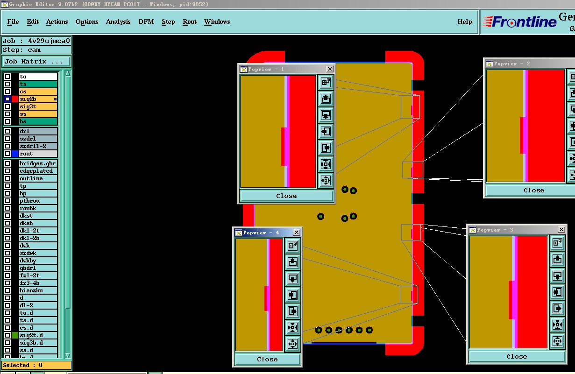Viewport: 575px width, 374px height.
Task: Open the Help menu
Action: pyautogui.click(x=465, y=21)
